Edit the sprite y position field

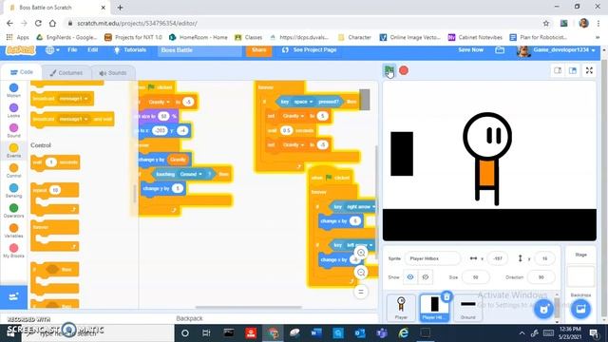pos(544,258)
